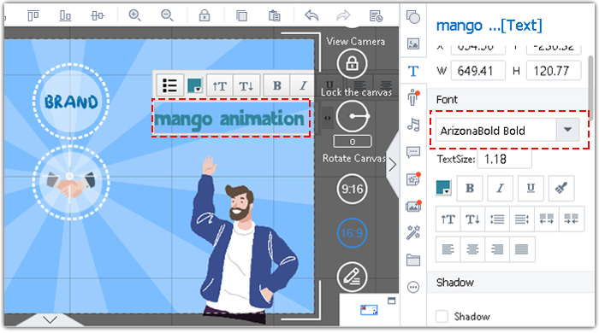Open the Image panel in sidebar
This screenshot has width=599, height=333.
click(x=413, y=44)
